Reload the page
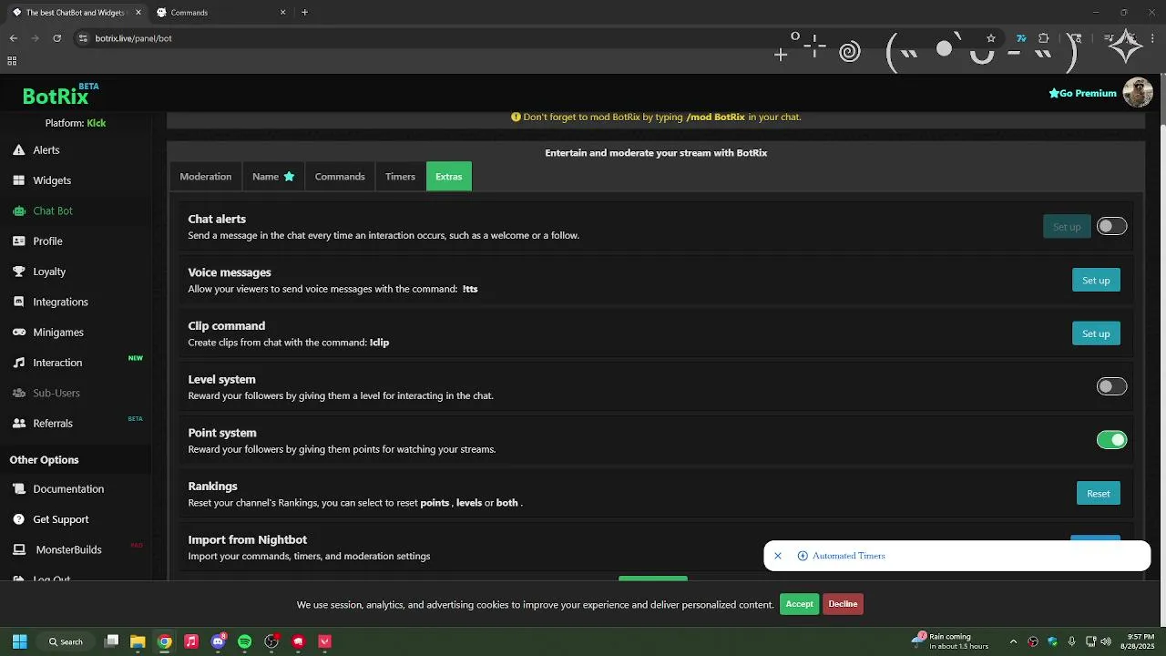This screenshot has width=1166, height=656. pyautogui.click(x=56, y=38)
